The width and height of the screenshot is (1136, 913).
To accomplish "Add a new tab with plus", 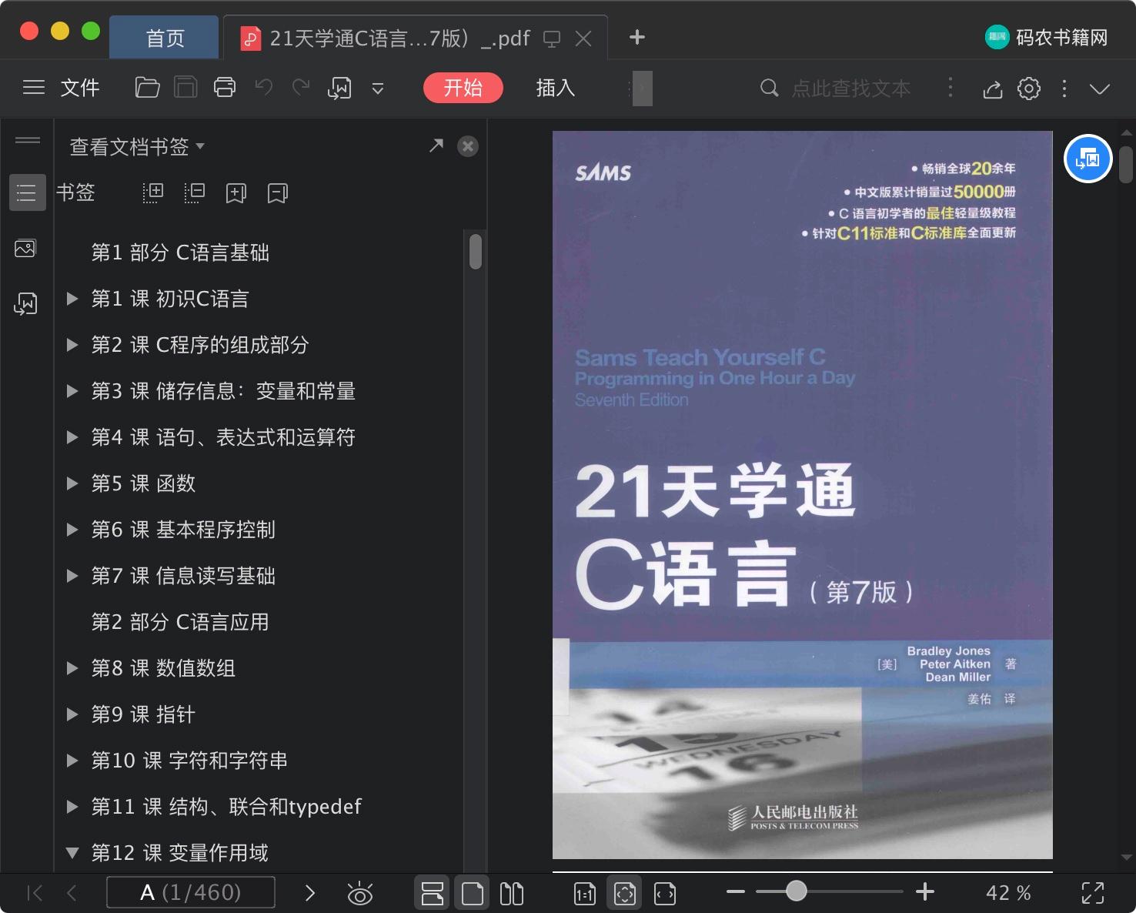I will point(637,37).
